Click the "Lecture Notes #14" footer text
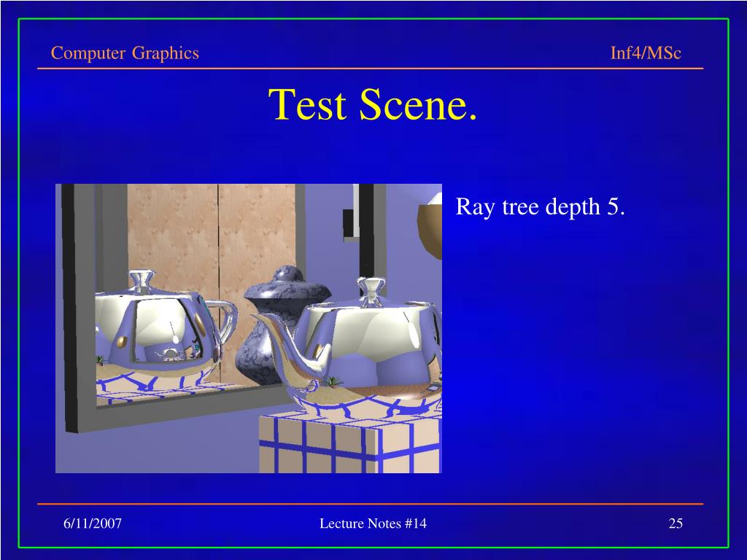This screenshot has width=747, height=560. click(373, 524)
